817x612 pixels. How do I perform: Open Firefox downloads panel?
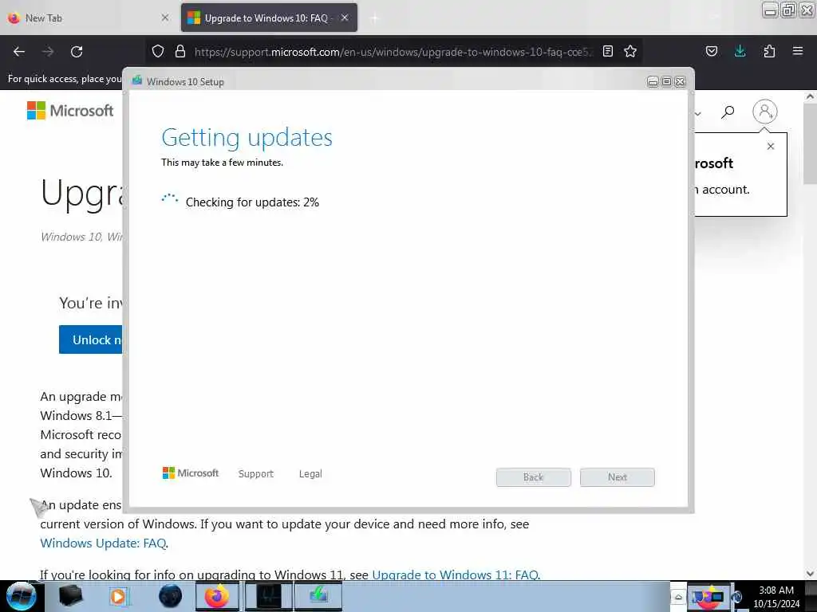740,51
